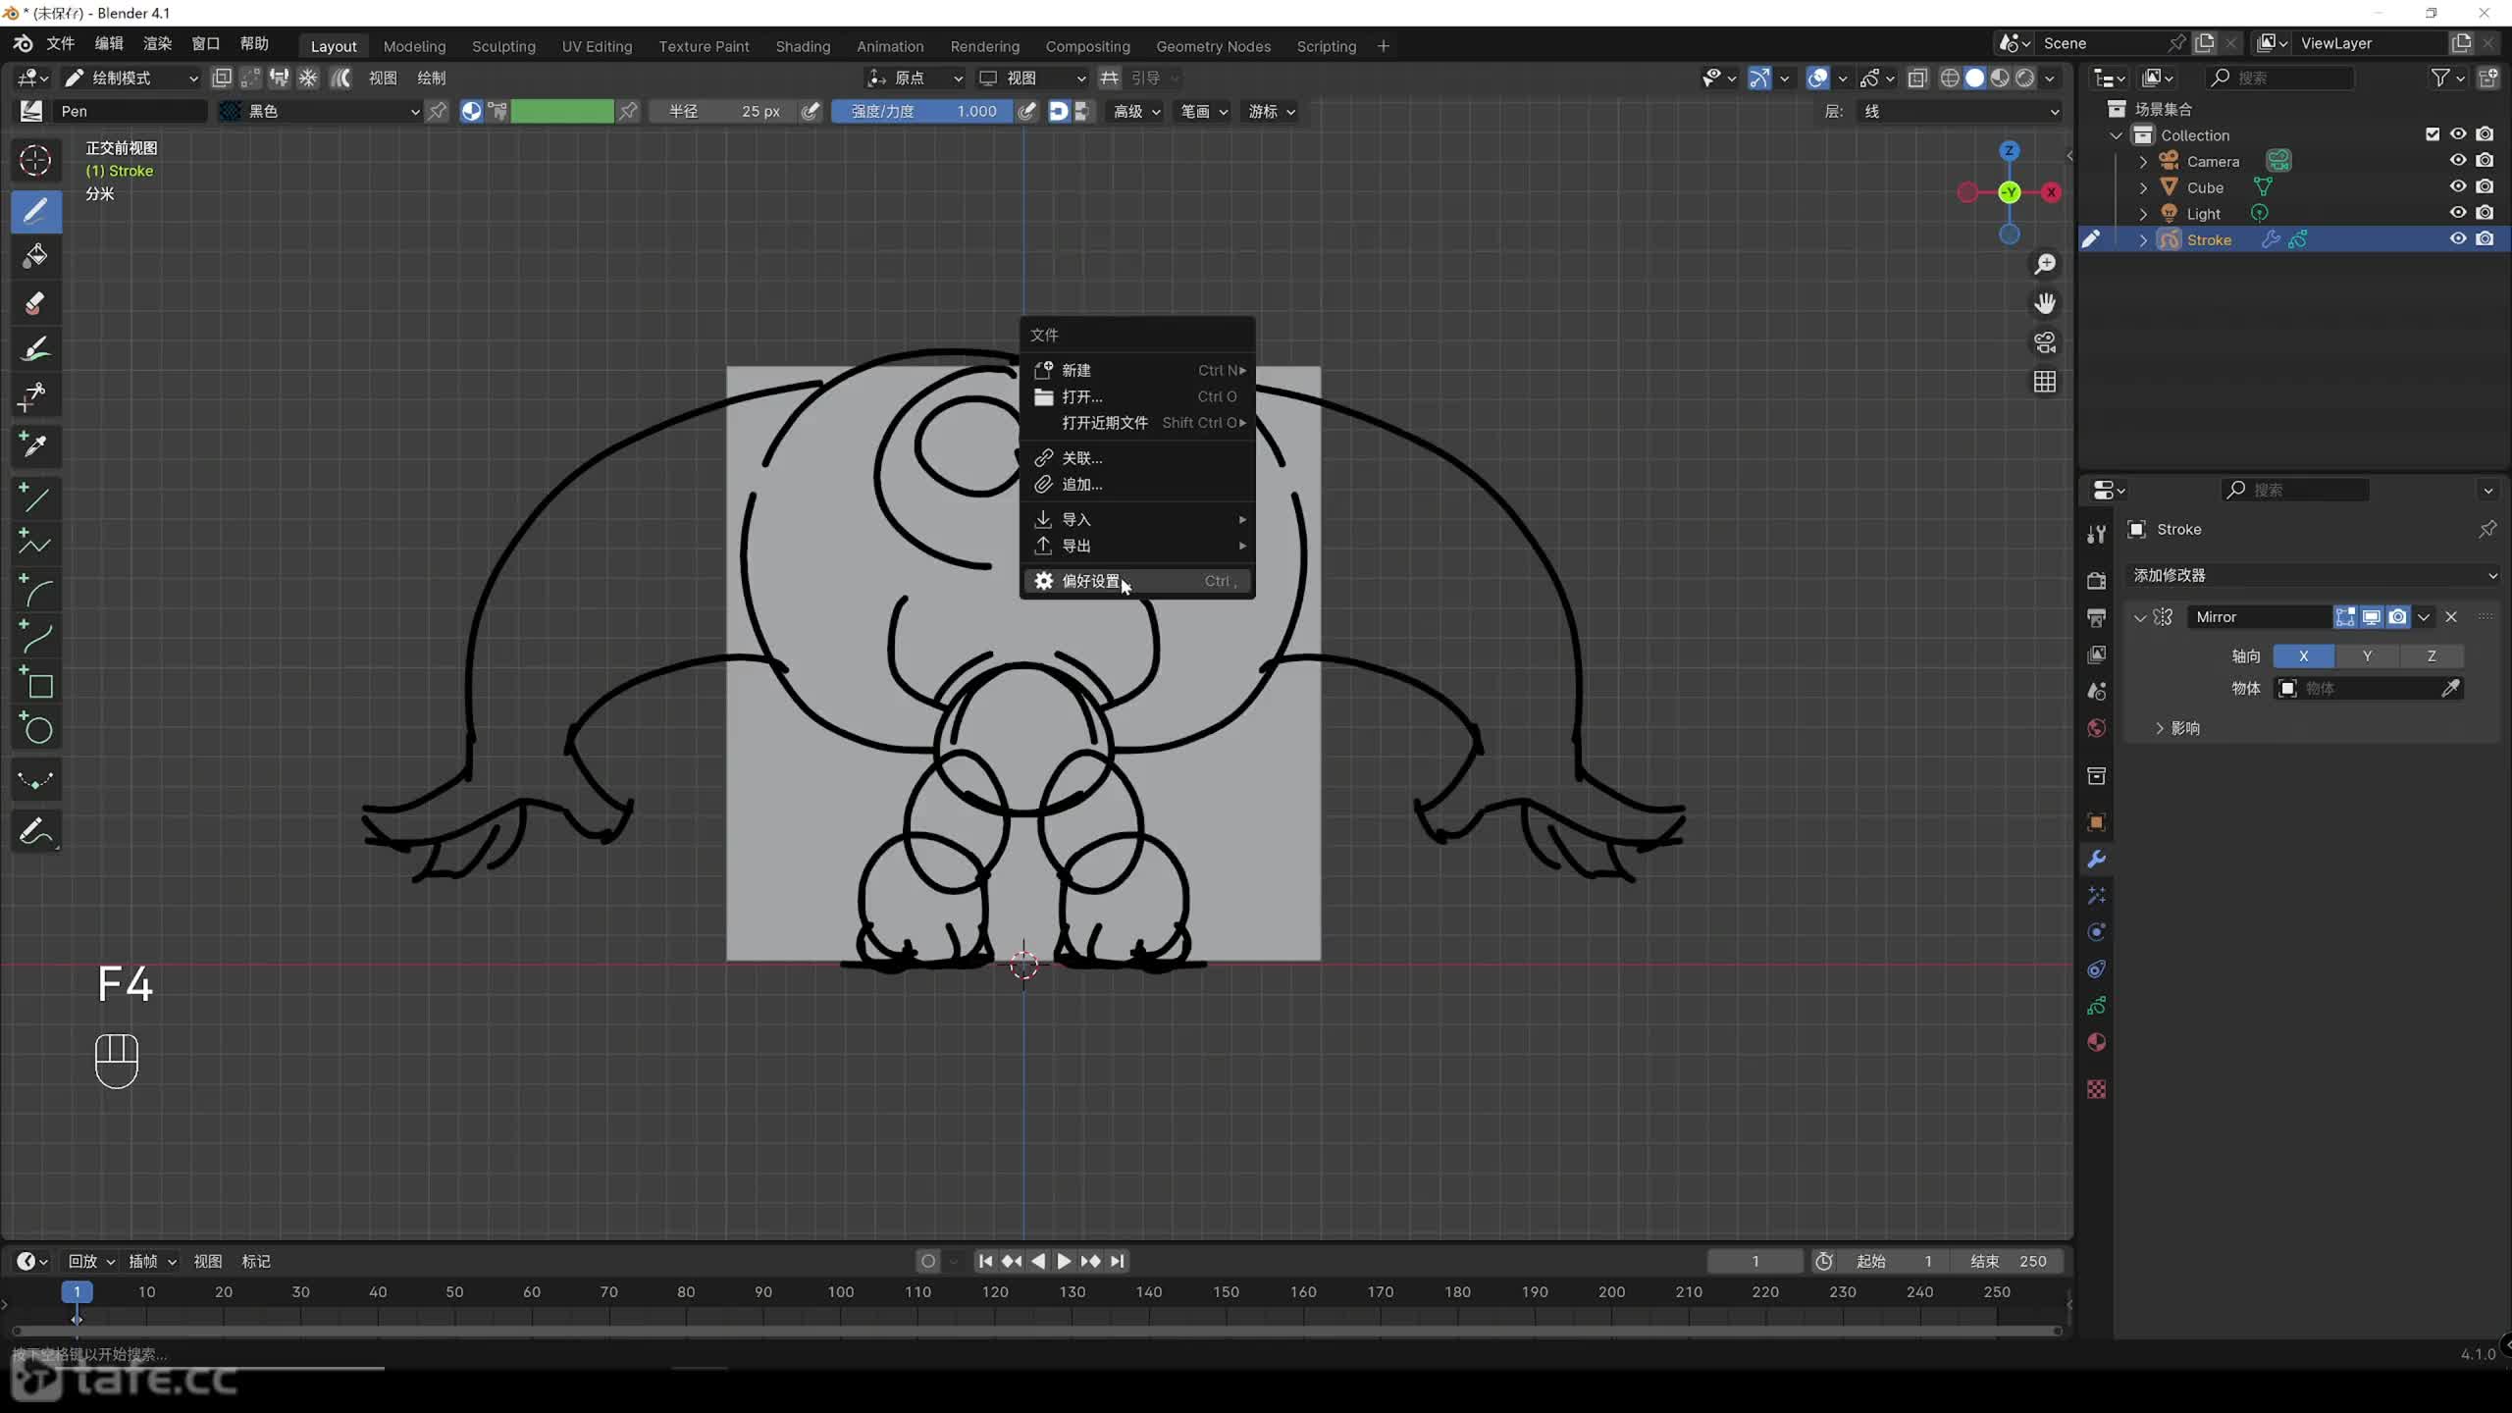This screenshot has height=1413, width=2512.
Task: Toggle Mirror modifier viewport display
Action: tap(2372, 617)
